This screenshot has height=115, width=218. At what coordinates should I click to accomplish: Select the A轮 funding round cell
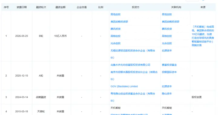[x=41, y=76]
